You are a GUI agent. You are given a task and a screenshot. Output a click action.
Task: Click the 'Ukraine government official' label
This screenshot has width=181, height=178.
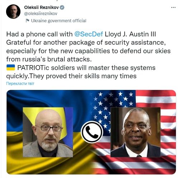[59, 21]
